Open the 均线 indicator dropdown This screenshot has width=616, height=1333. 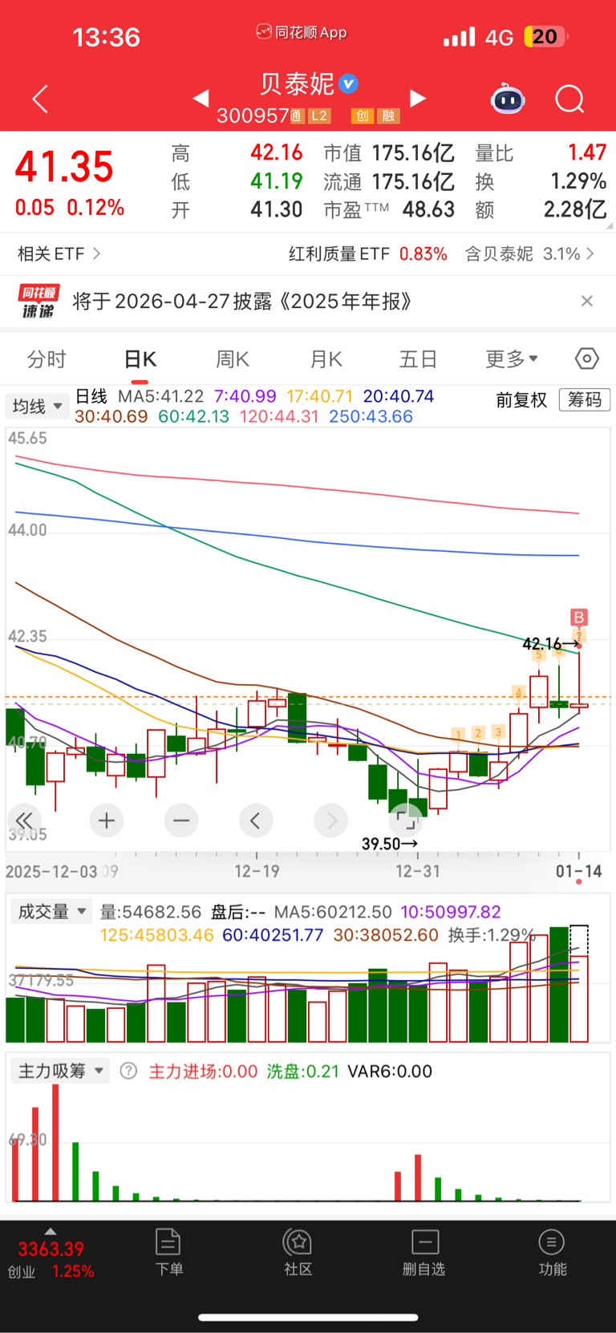click(x=37, y=406)
